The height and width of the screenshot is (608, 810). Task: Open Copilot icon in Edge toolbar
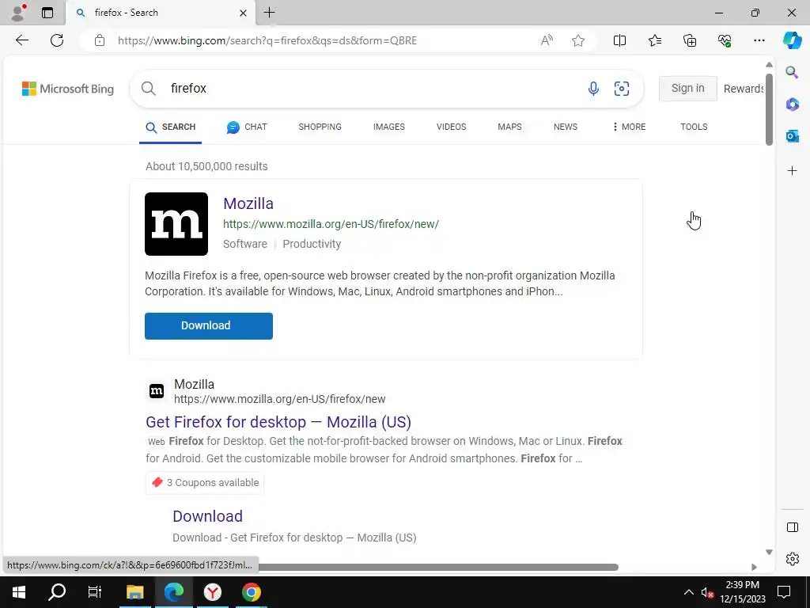[792, 40]
